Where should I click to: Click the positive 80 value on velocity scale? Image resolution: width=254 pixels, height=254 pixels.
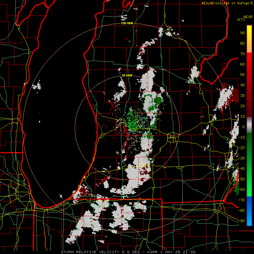[242, 43]
